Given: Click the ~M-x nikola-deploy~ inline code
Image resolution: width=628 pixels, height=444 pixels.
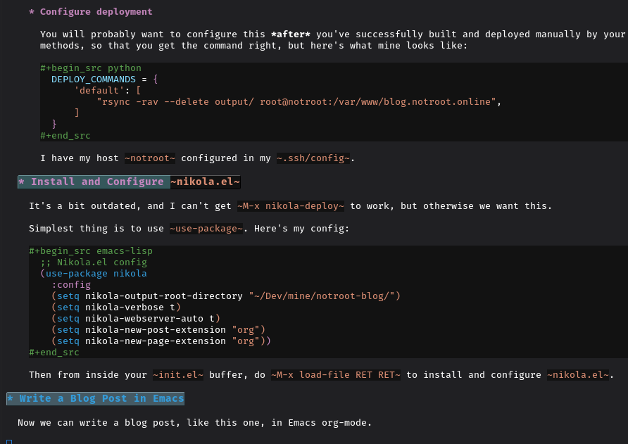Looking at the screenshot, I should tap(291, 206).
